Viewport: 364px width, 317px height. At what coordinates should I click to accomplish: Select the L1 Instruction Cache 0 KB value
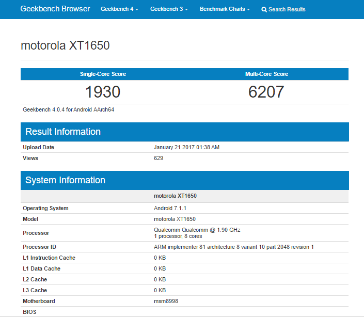click(x=160, y=258)
